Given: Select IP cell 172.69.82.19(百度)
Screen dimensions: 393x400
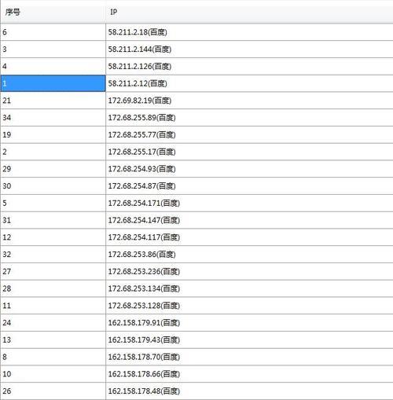Looking at the screenshot, I should click(249, 101).
